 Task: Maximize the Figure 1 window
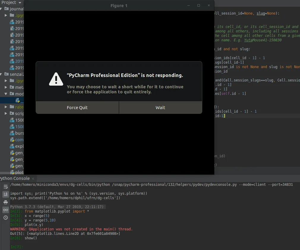[199, 6]
